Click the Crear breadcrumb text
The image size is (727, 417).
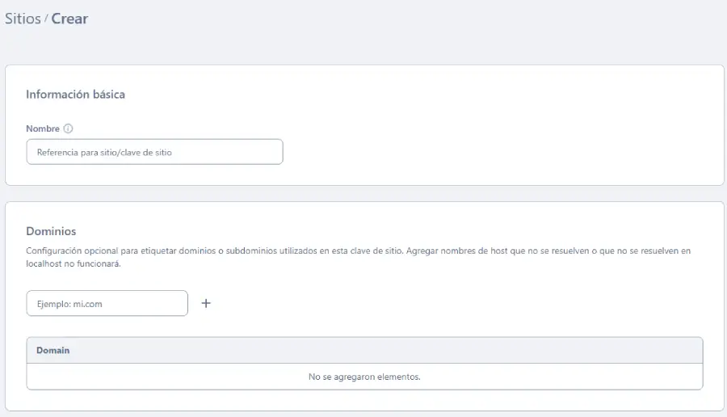coord(69,19)
